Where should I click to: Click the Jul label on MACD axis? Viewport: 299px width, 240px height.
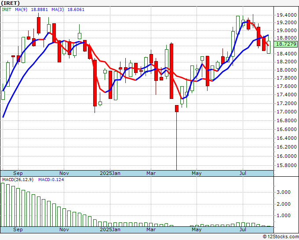click(243, 229)
